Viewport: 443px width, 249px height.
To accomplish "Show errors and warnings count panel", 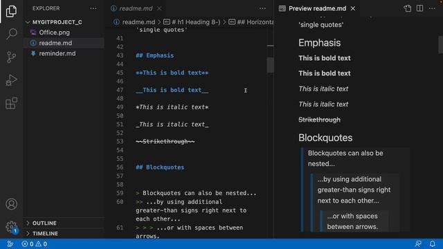I will tap(34, 244).
